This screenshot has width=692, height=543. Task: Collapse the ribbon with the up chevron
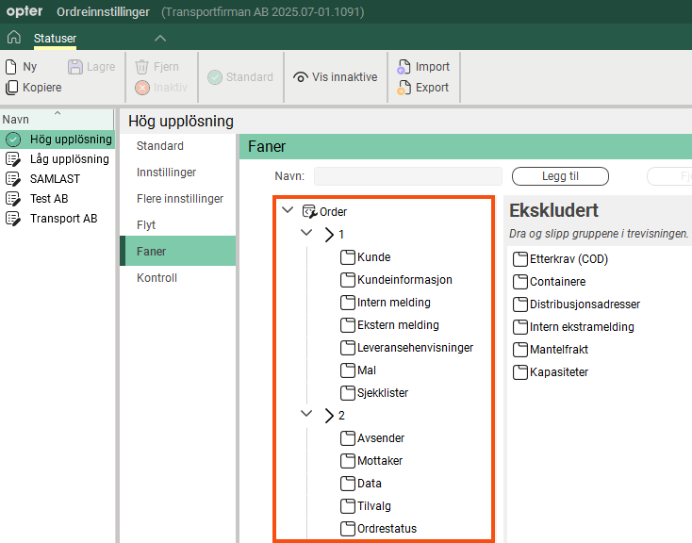pyautogui.click(x=160, y=38)
